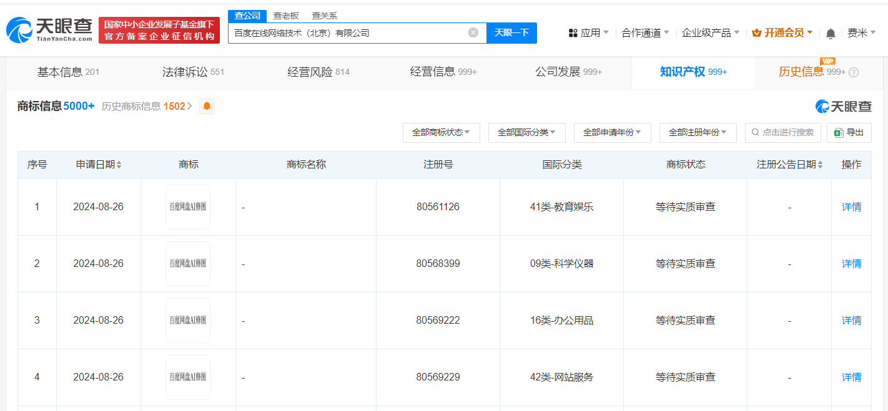
Task: Click registration number 80561126
Action: (438, 207)
